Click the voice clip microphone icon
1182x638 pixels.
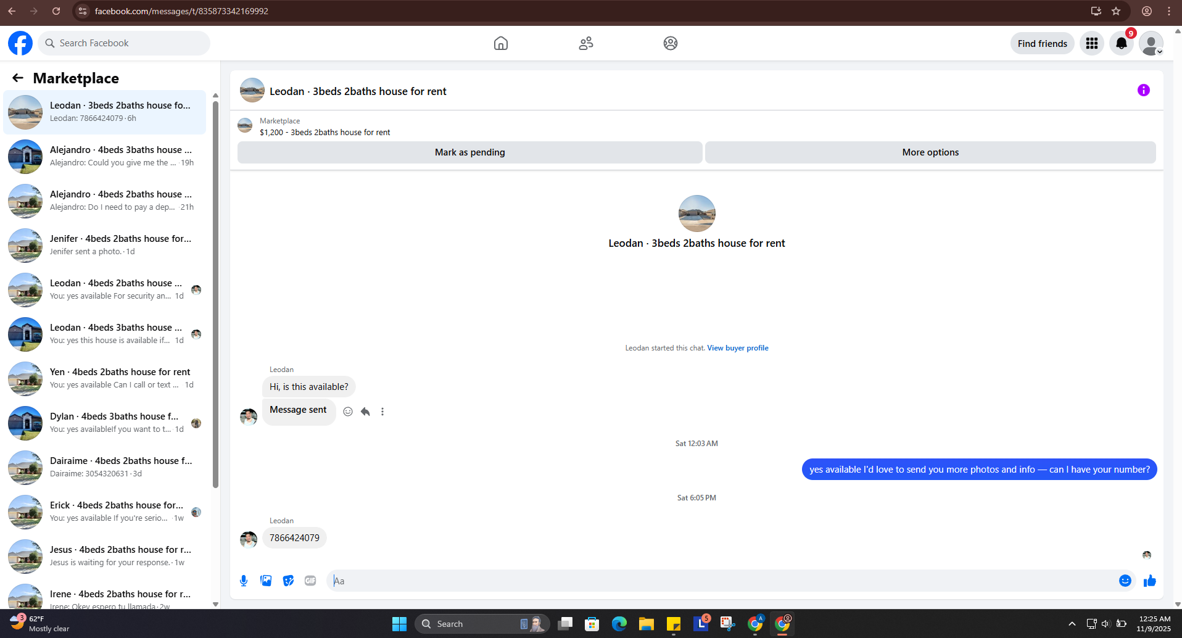[x=244, y=581]
